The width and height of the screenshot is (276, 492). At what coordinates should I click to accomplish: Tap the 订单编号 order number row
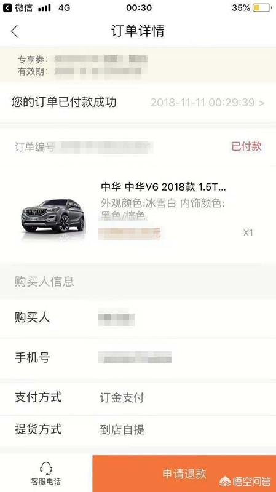(x=138, y=146)
